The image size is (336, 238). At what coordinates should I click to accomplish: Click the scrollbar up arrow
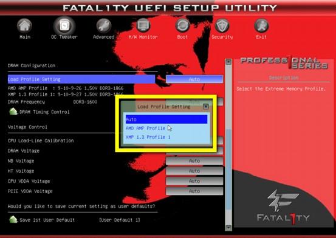228,62
